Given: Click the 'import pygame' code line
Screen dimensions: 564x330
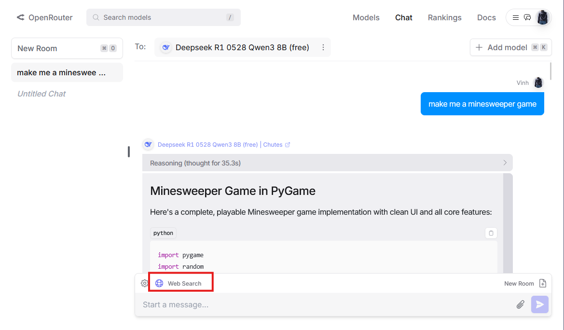Looking at the screenshot, I should (180, 255).
